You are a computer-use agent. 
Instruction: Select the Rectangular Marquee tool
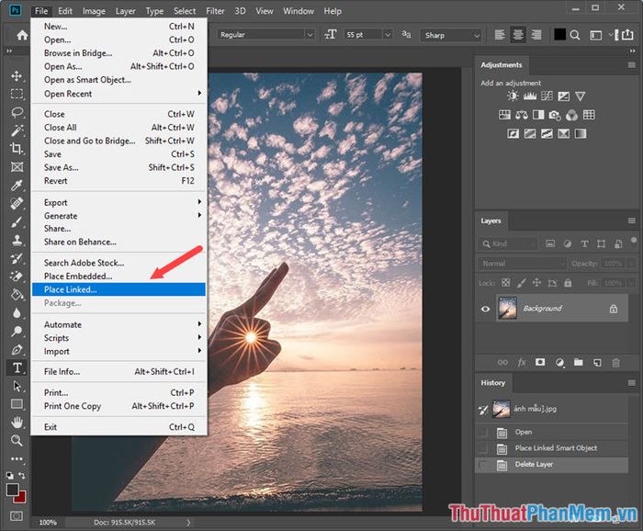click(x=17, y=94)
